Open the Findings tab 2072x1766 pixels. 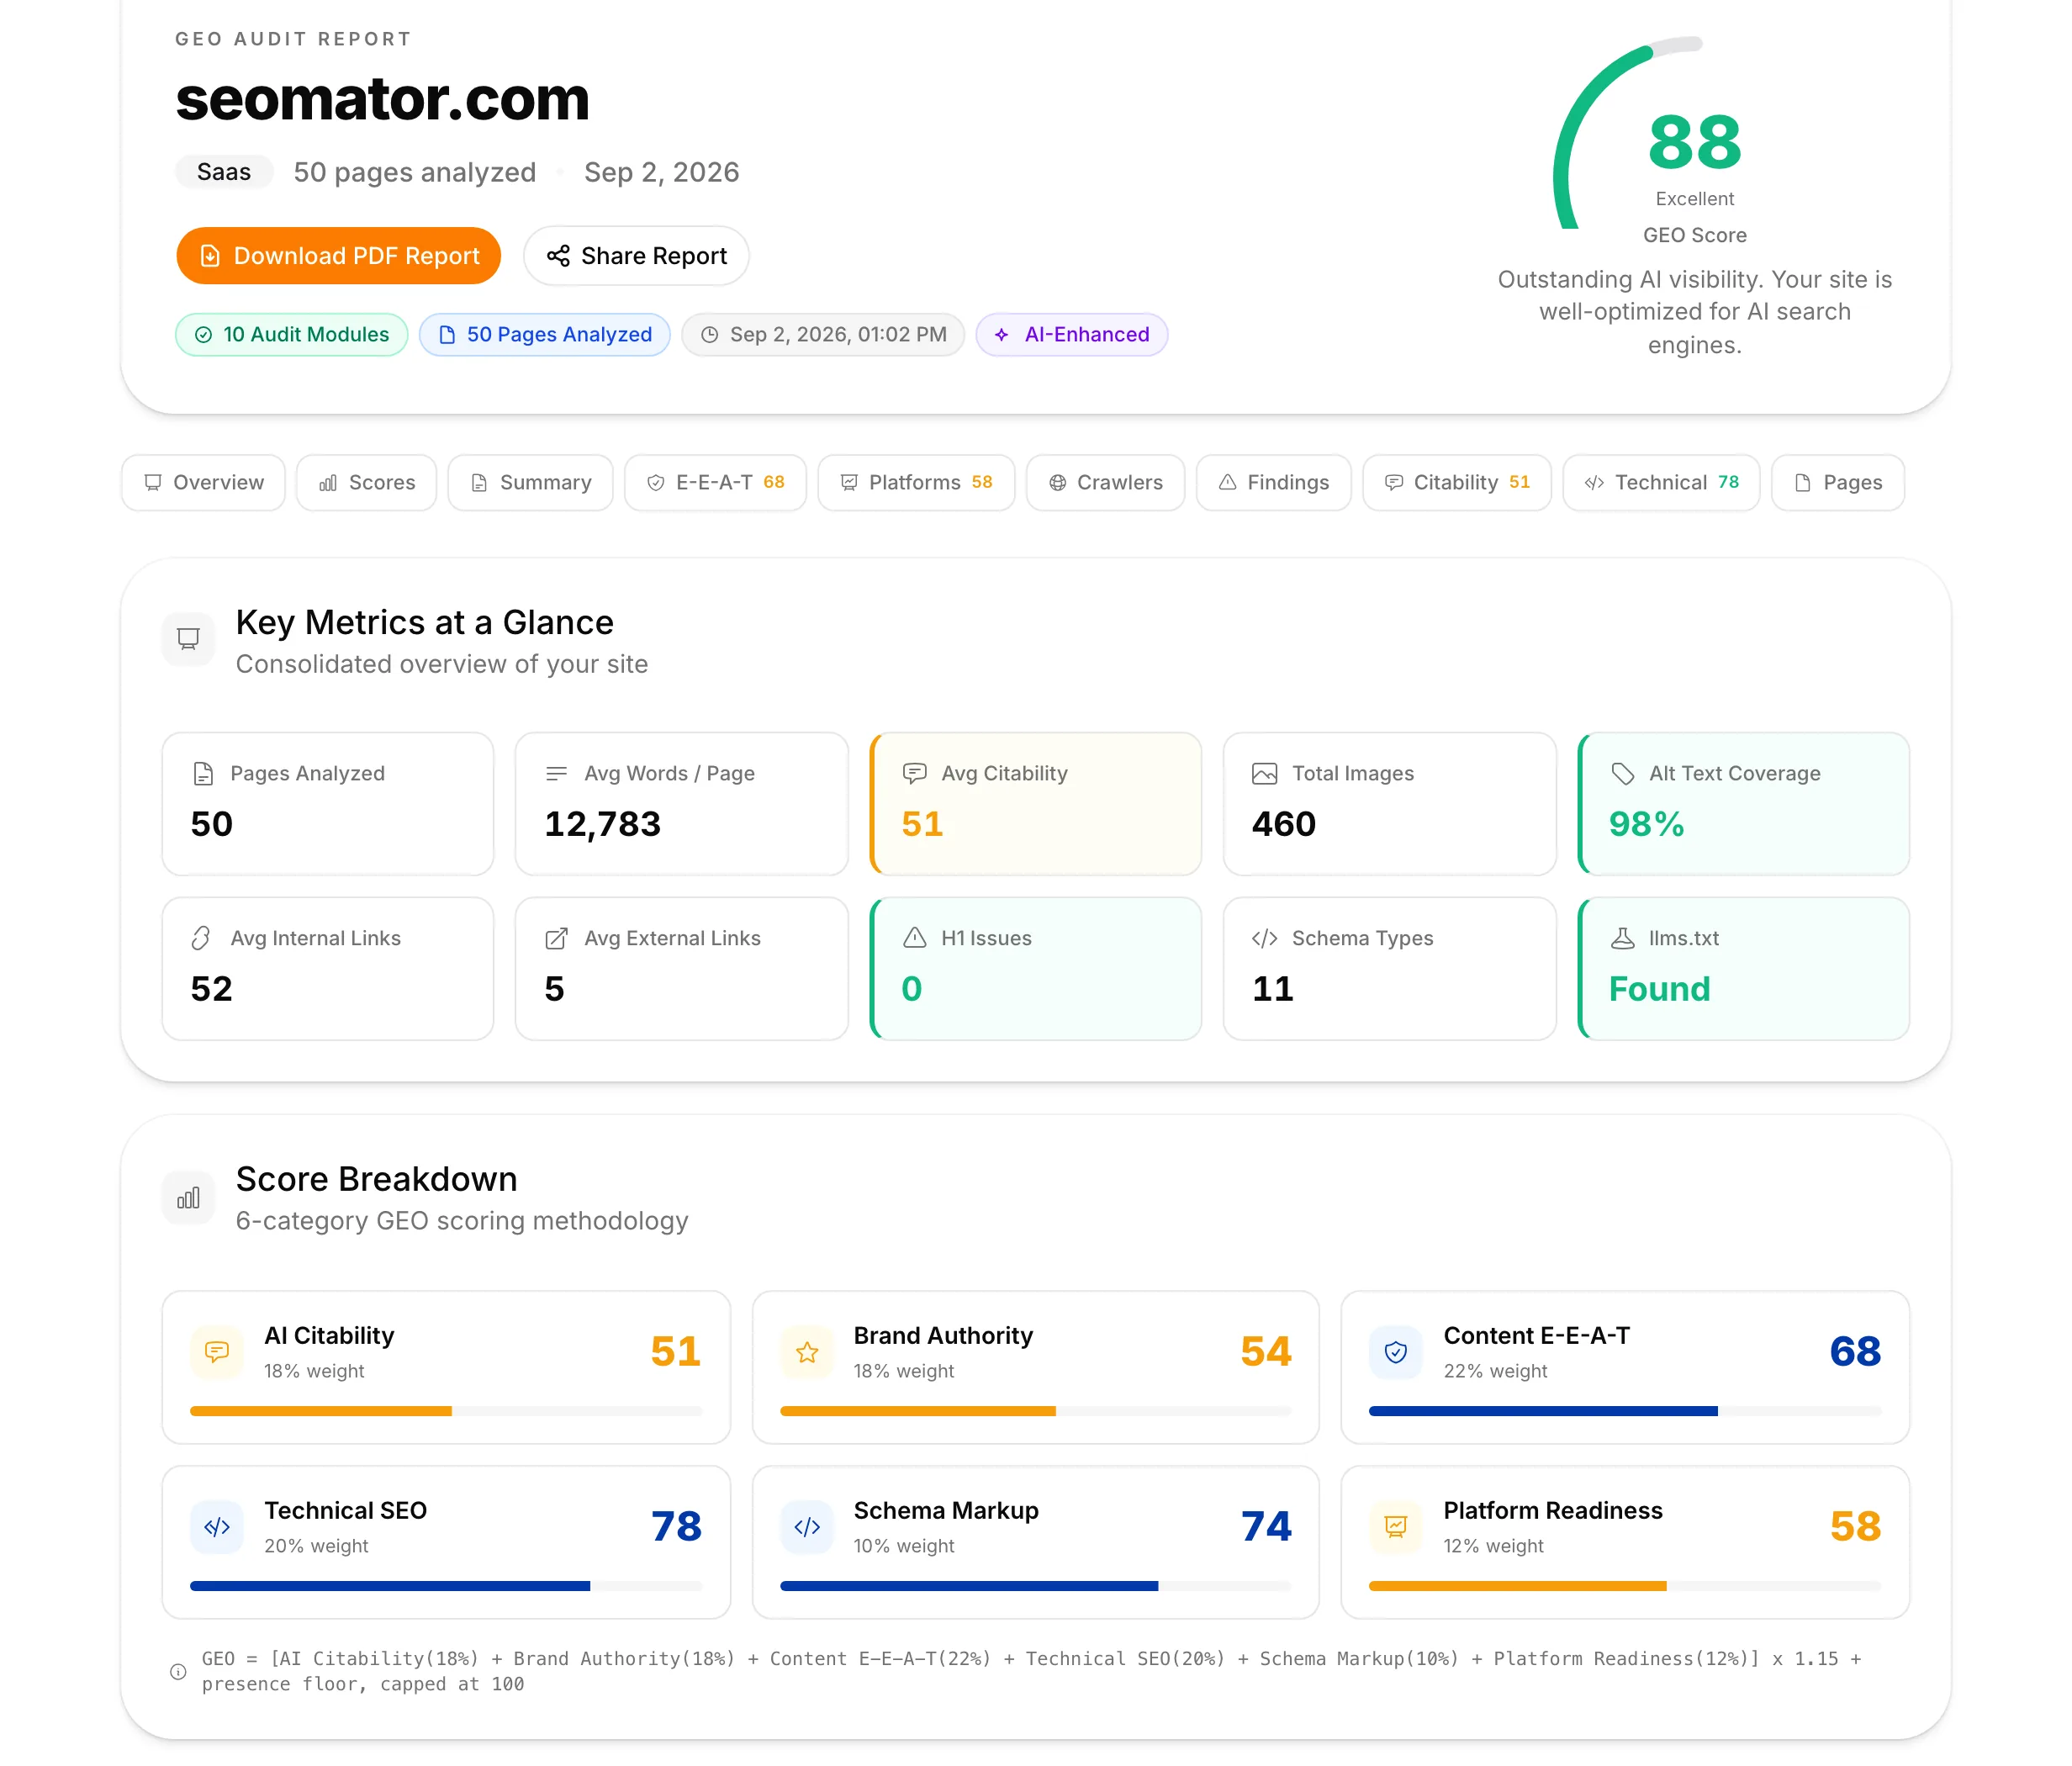tap(1273, 483)
